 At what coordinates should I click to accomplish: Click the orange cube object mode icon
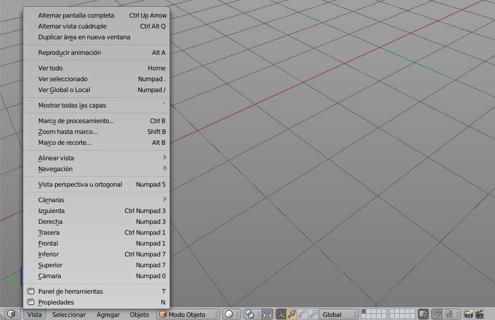[x=163, y=314]
